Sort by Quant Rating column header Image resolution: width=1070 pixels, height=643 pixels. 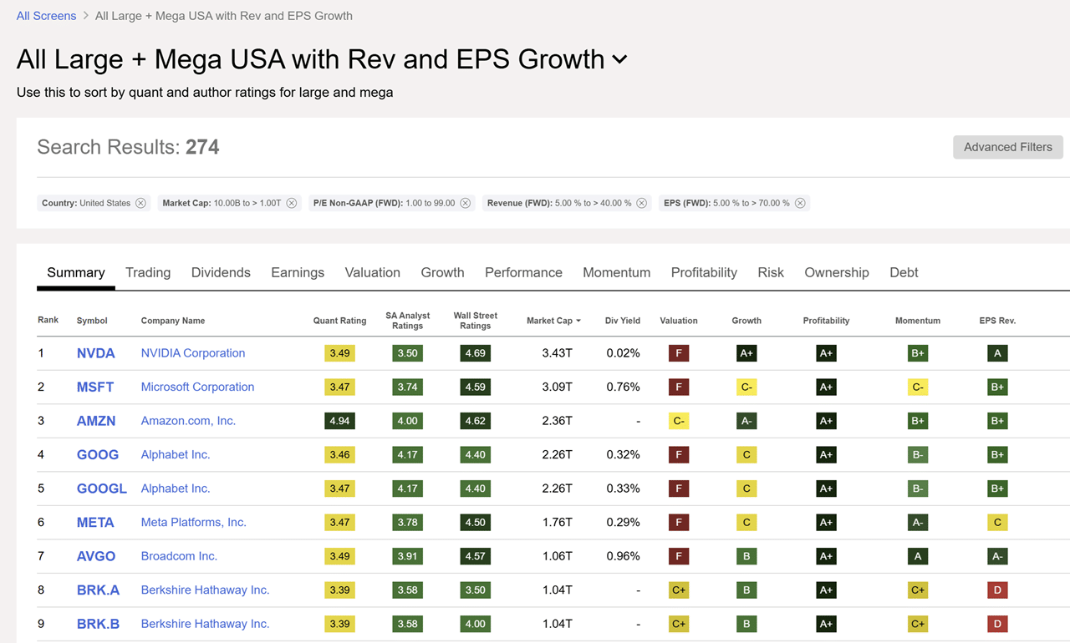[339, 321]
